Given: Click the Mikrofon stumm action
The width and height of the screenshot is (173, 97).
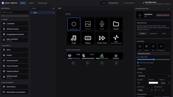Looking at the screenshot, I should pos(15,29).
